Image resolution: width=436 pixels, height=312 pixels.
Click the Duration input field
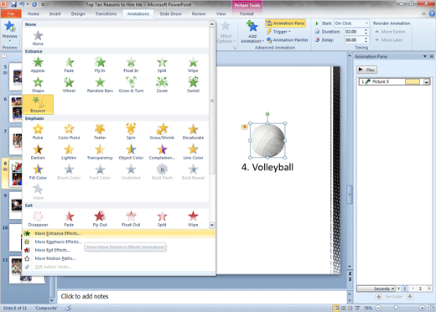pyautogui.click(x=354, y=32)
